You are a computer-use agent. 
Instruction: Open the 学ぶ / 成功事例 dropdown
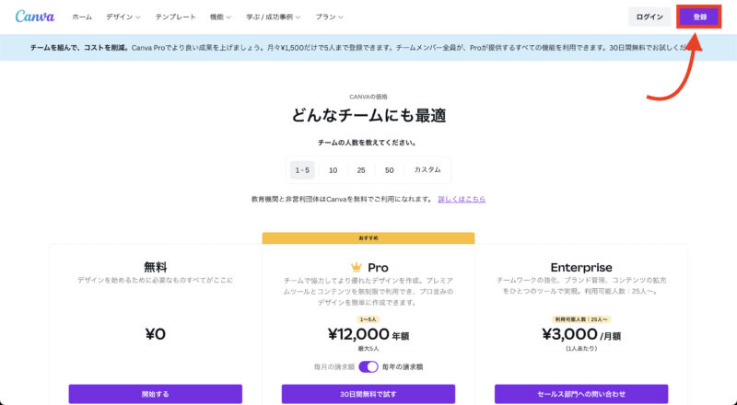(x=273, y=17)
